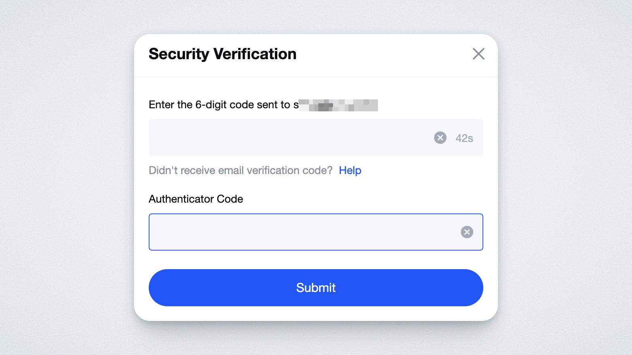Dismiss the dialog using the top-right X

pos(479,54)
